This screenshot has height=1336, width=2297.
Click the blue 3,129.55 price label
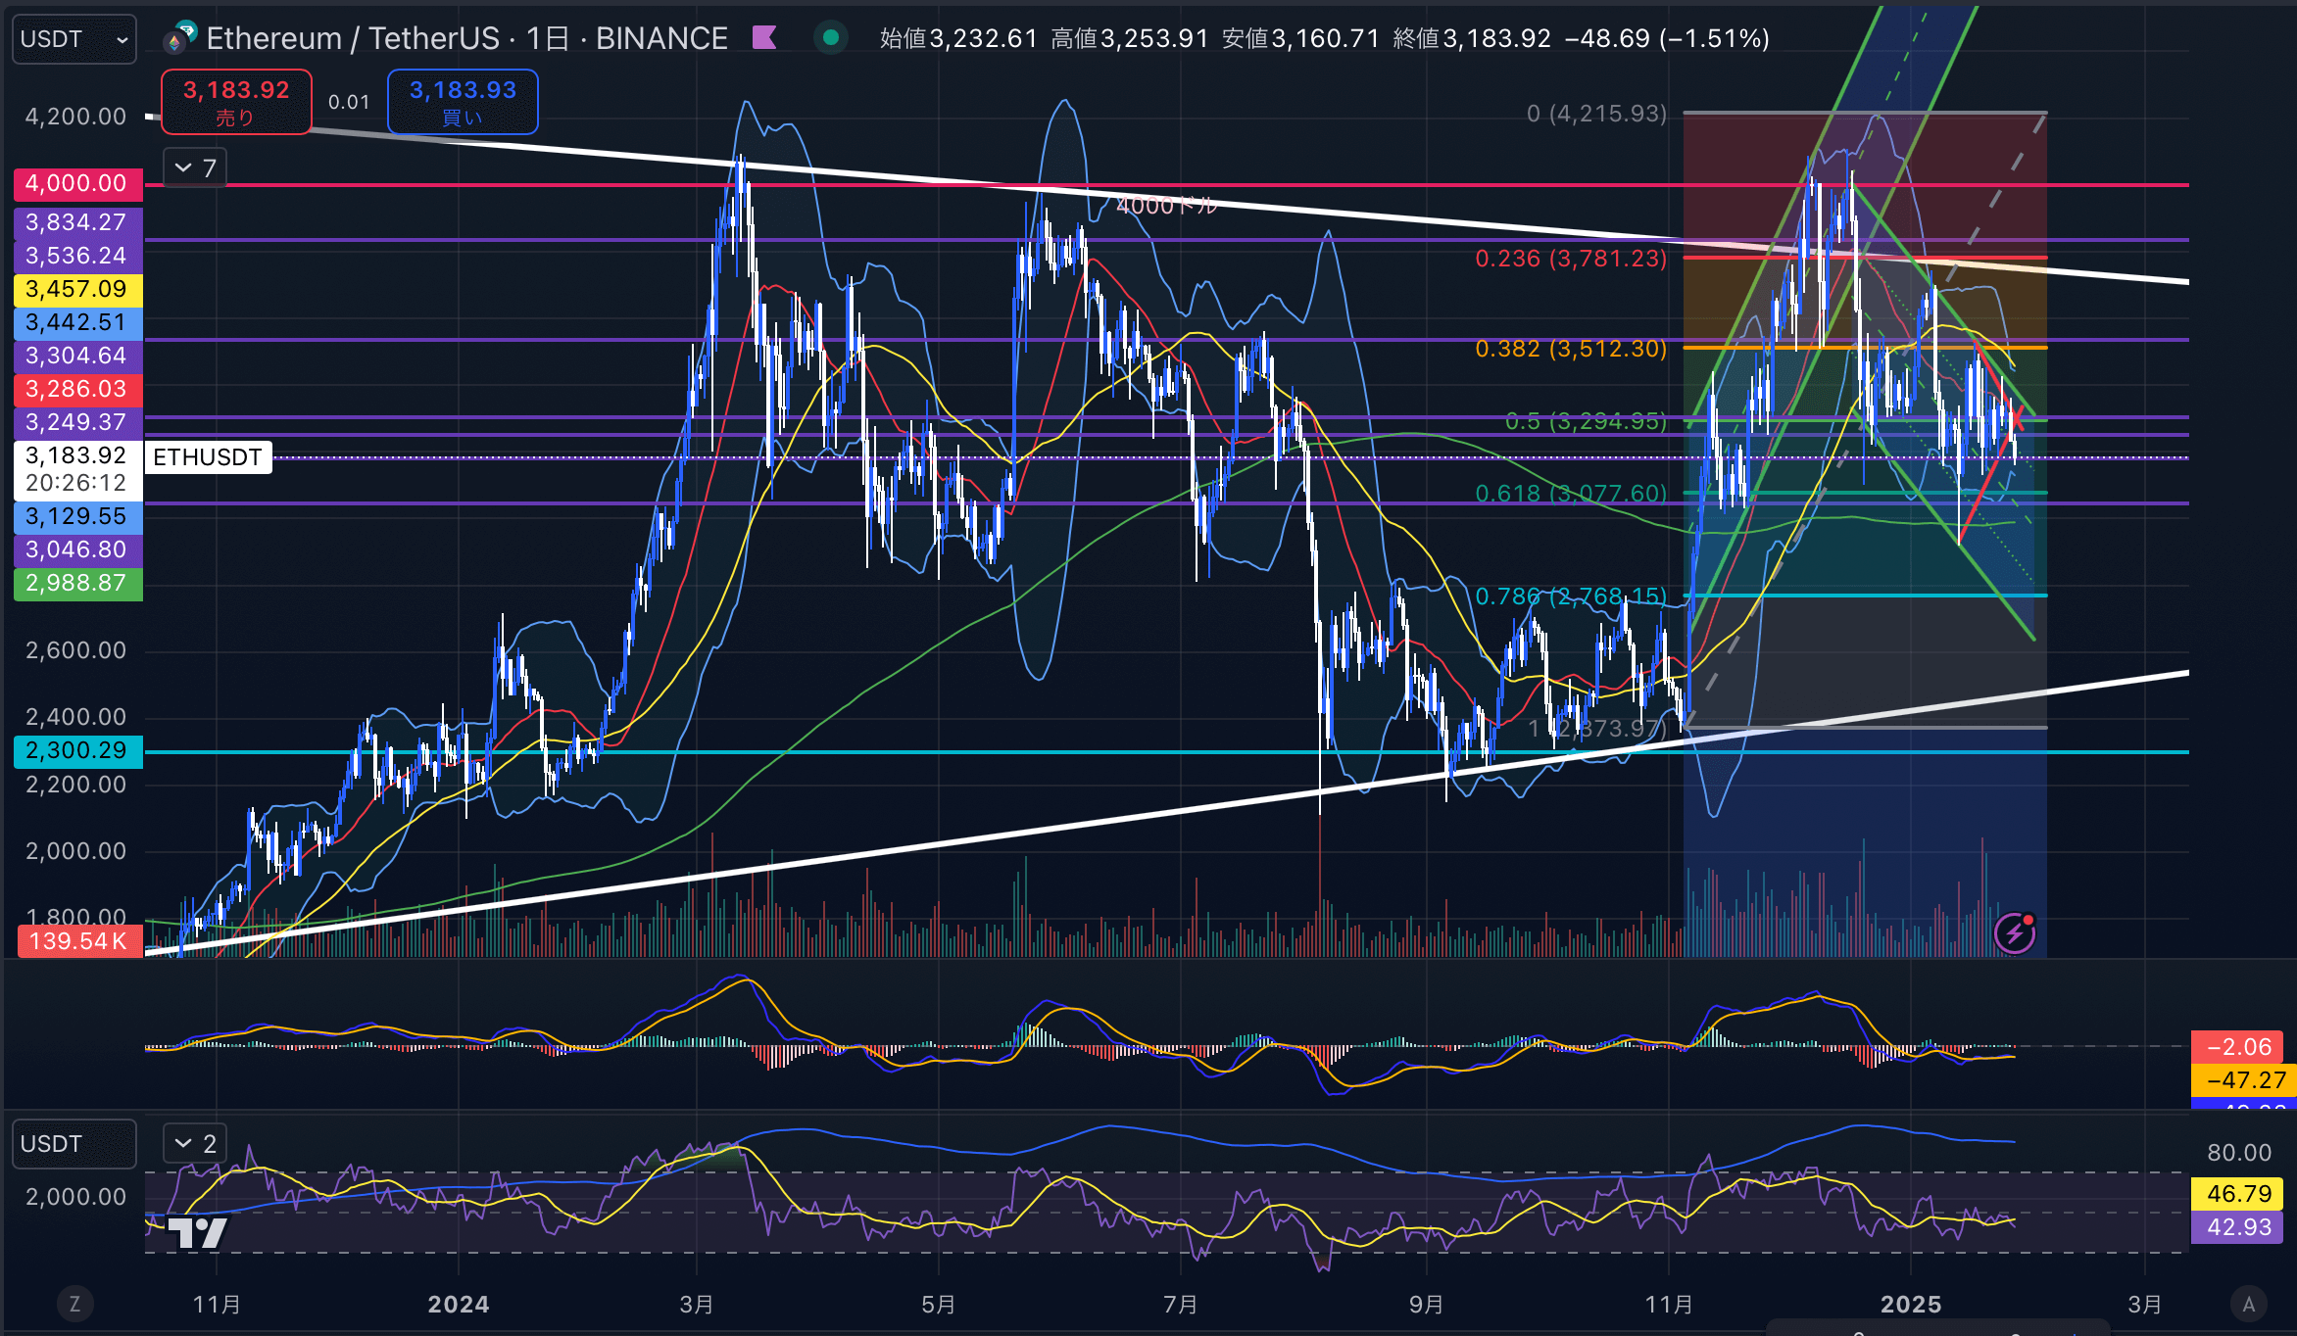pos(77,516)
